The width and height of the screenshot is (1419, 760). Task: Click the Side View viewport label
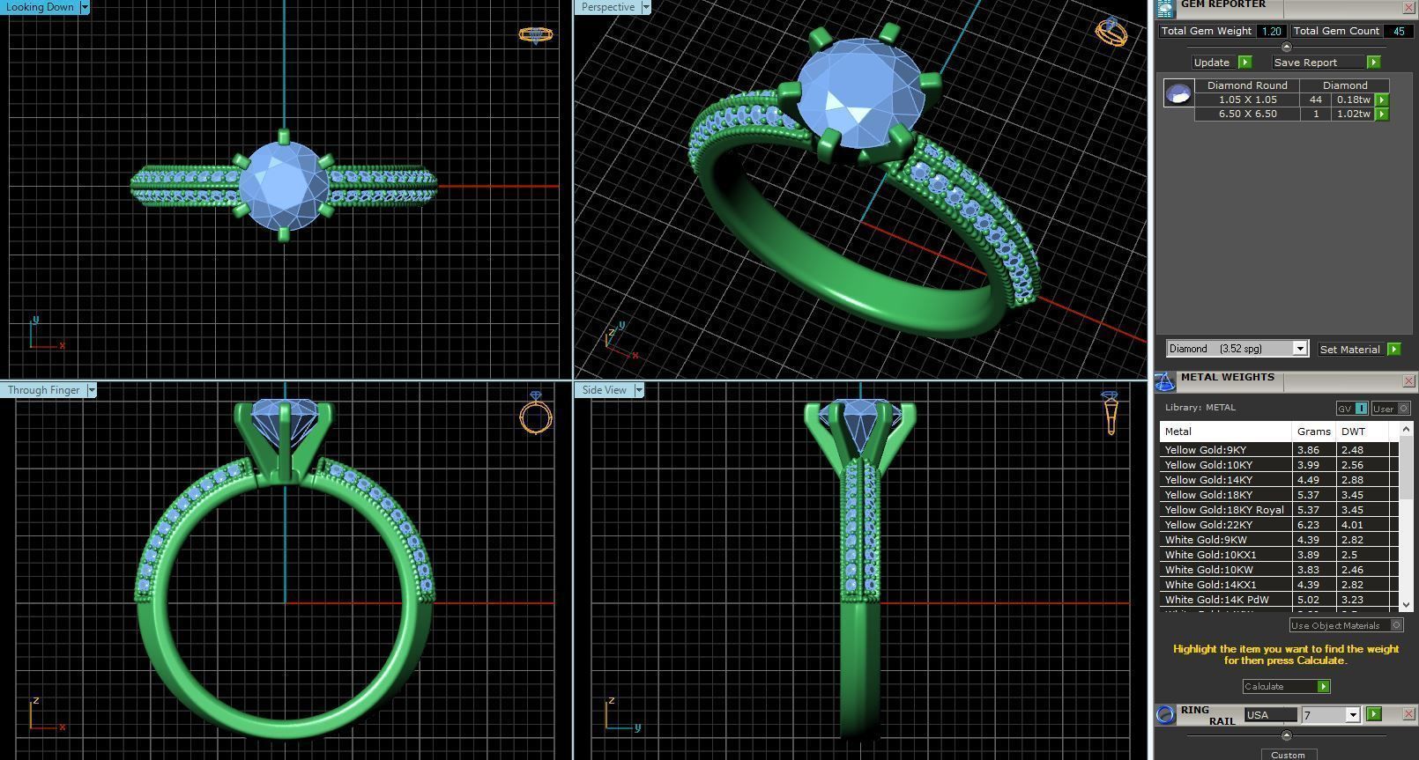[x=605, y=390]
